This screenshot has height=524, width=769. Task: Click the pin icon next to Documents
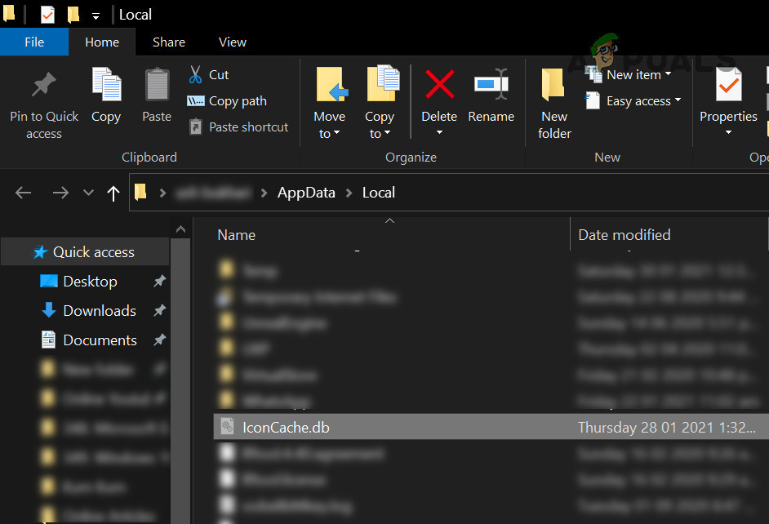pos(159,340)
